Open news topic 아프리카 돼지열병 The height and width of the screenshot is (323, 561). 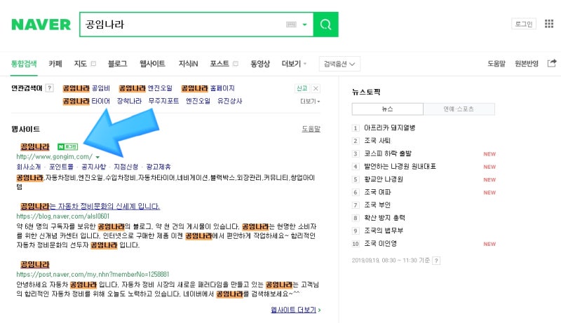tap(390, 128)
